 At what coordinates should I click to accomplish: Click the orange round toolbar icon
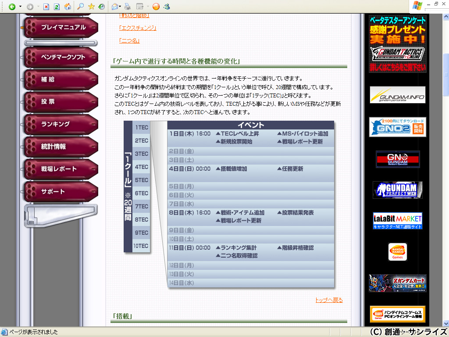[156, 7]
